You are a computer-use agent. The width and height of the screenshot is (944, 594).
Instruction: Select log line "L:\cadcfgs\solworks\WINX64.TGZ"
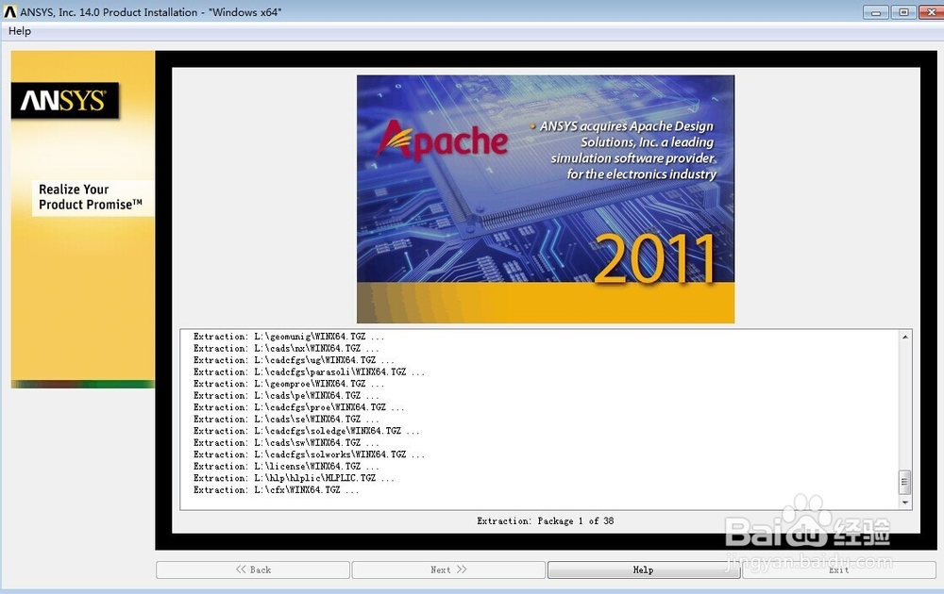pos(309,454)
